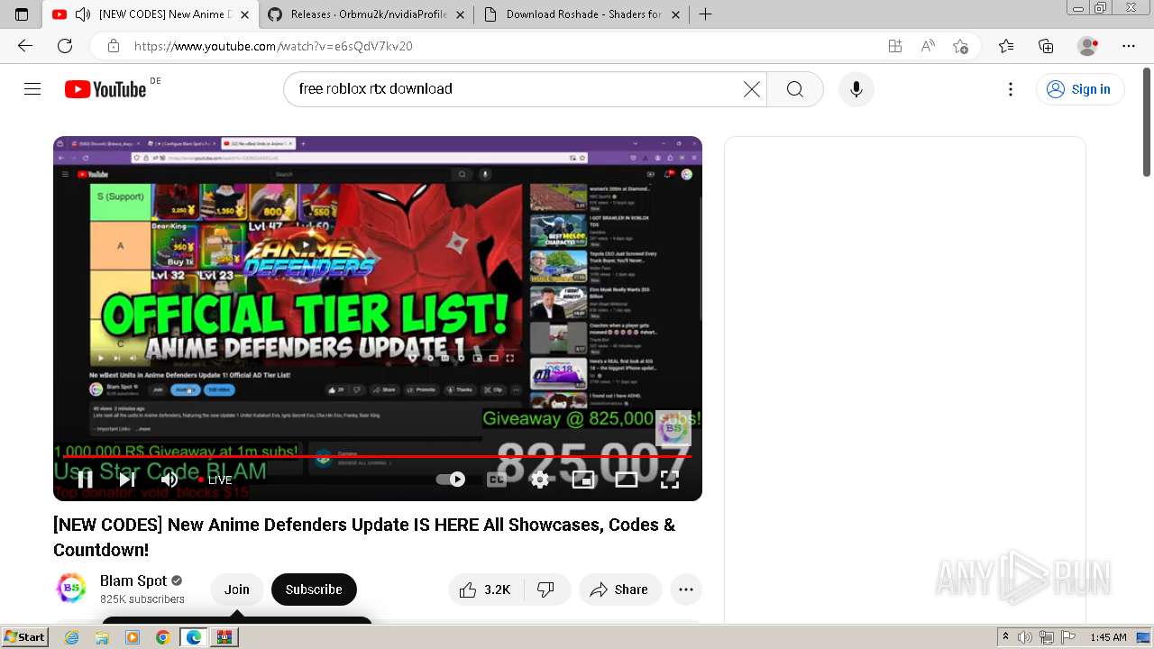Open more actions below video
Image resolution: width=1154 pixels, height=649 pixels.
click(x=686, y=590)
